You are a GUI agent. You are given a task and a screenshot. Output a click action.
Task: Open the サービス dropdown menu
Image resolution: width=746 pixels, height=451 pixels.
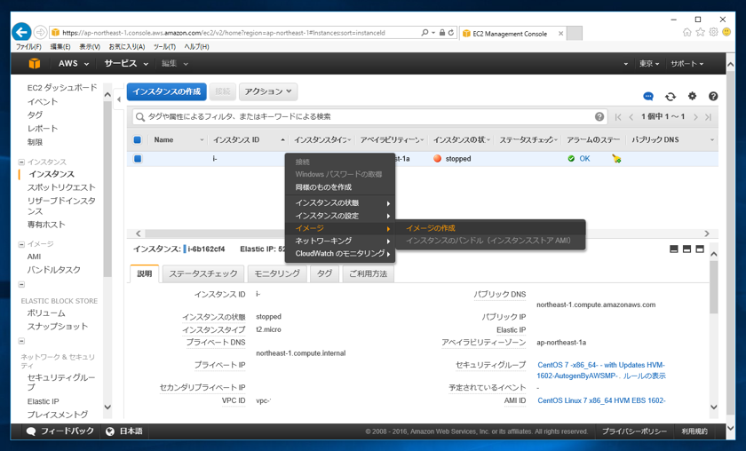pyautogui.click(x=126, y=63)
